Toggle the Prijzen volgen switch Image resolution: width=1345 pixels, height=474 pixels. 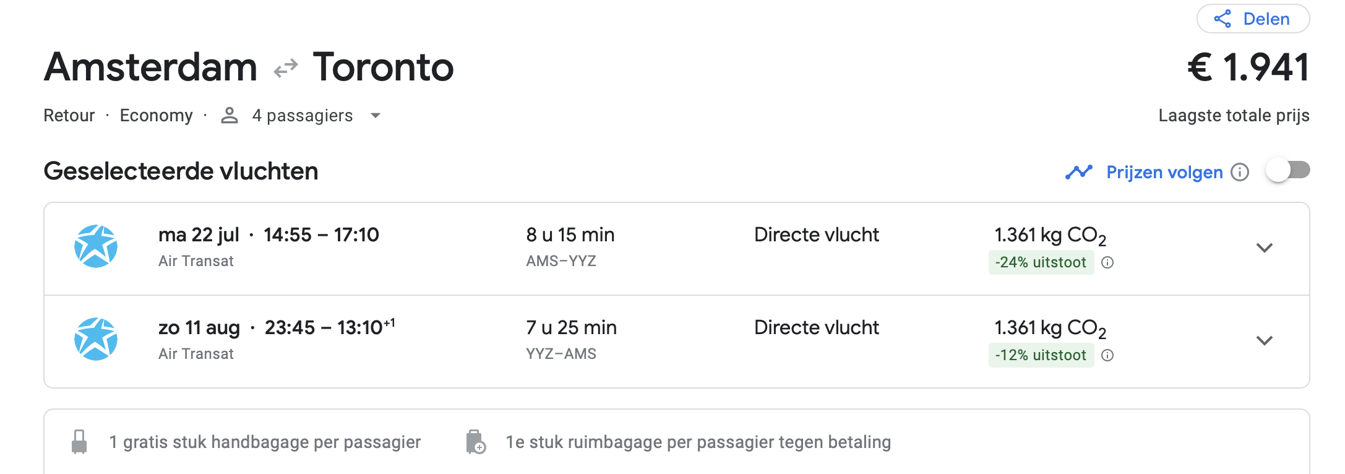point(1287,171)
